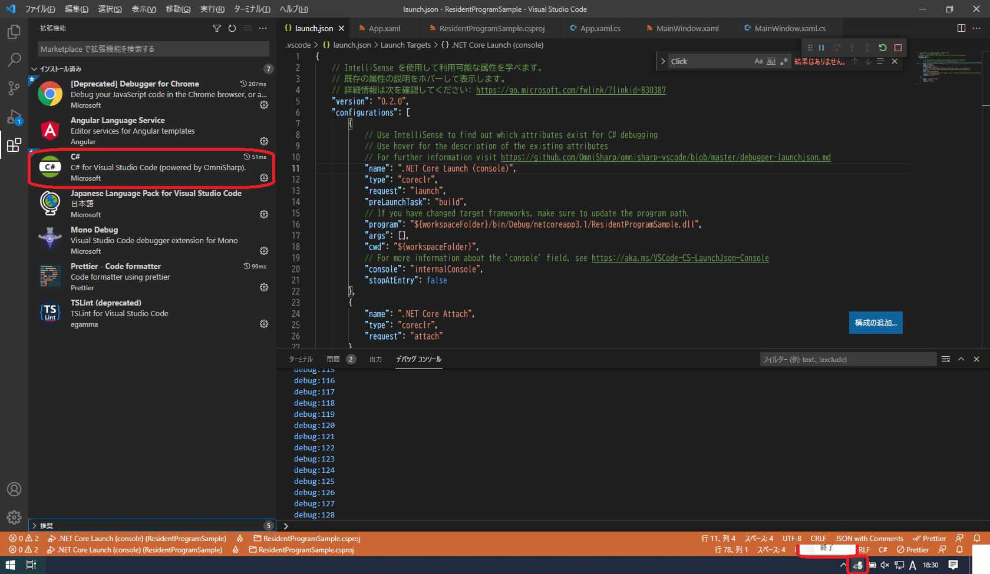Viewport: 990px width, 574px height.
Task: Open the go.microsoft.com fwlink URL
Action: [570, 90]
